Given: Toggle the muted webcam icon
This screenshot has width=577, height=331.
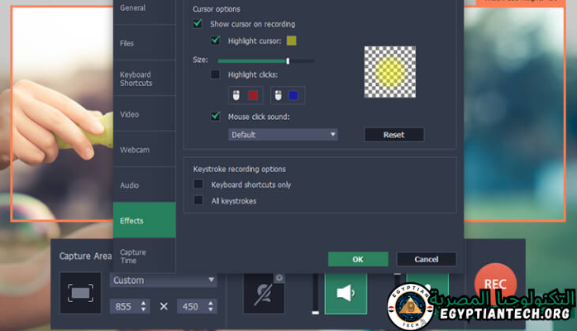Looking at the screenshot, I should coord(265,294).
